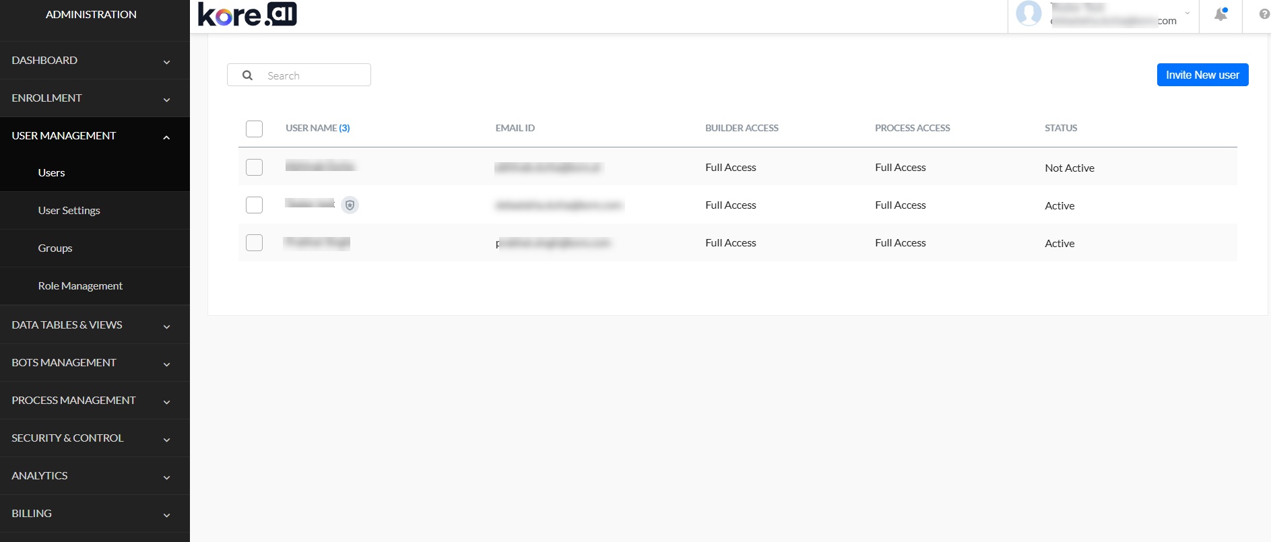This screenshot has height=542, width=1271.
Task: Open User Settings in sidebar
Action: [69, 211]
